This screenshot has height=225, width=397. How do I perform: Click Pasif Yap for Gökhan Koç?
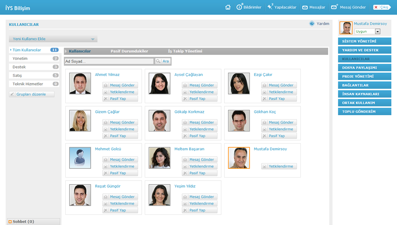point(279,136)
